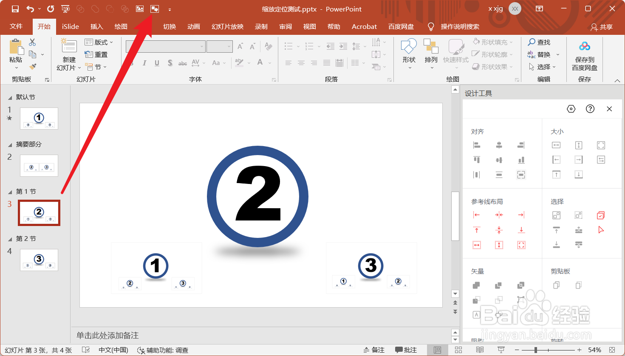Click the first copy icon under 剪贴板 section

click(556, 285)
